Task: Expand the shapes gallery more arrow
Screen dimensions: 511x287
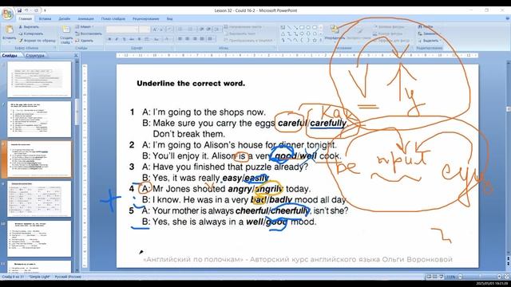Action: pyautogui.click(x=321, y=40)
